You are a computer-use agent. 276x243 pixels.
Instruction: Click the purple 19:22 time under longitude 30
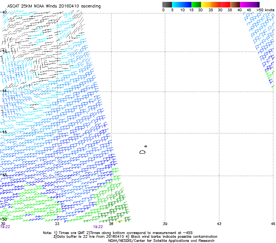point(5,227)
